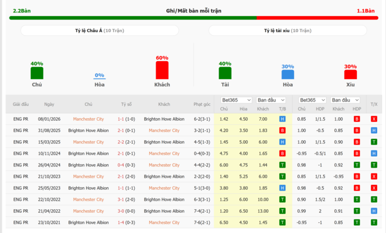The image size is (386, 233).
Task: Click the red Xỉu 30% bar
Action: tap(350, 75)
